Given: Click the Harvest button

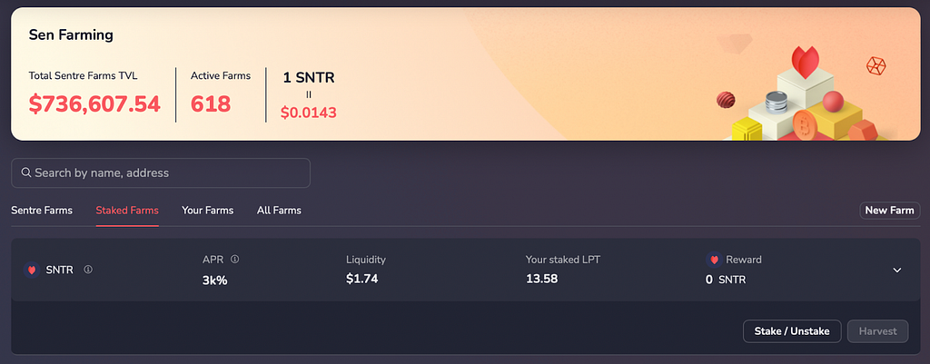Looking at the screenshot, I should (x=878, y=331).
